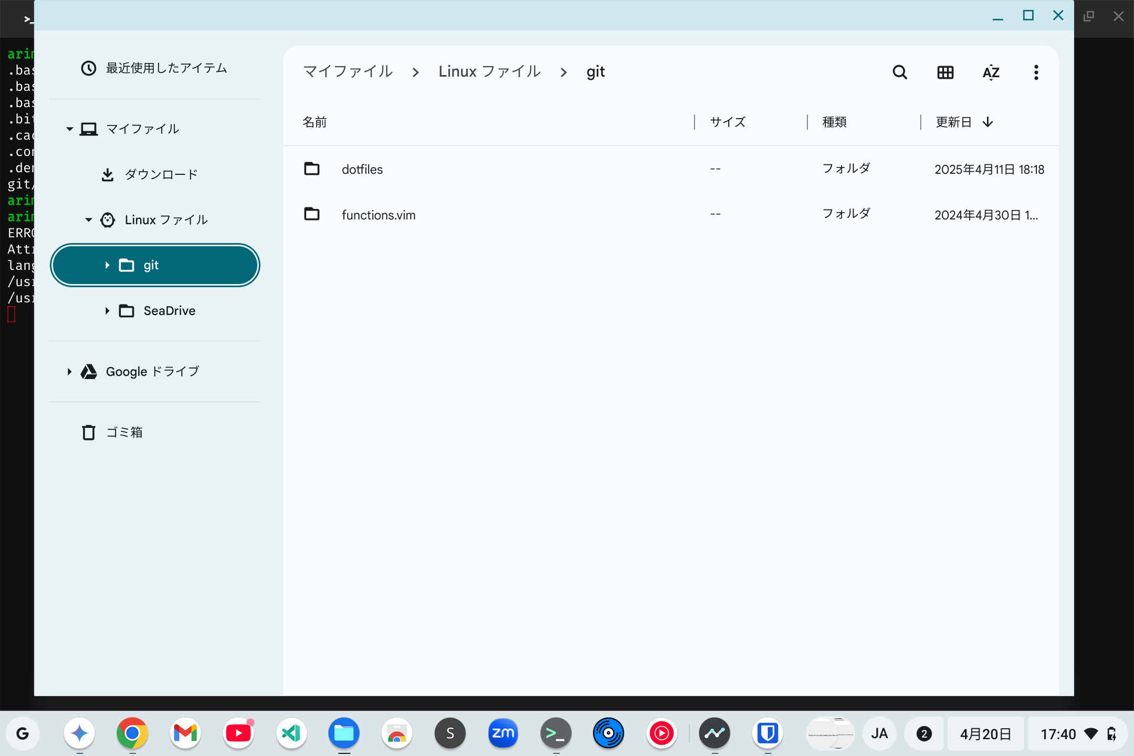This screenshot has width=1134, height=756.
Task: Open Gmail from the shelf
Action: [185, 733]
